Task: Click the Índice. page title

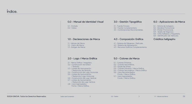Action: 12,11
